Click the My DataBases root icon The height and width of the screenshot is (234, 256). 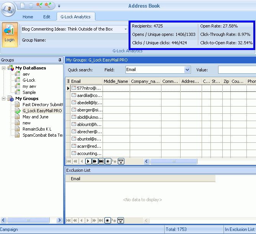click(x=11, y=68)
